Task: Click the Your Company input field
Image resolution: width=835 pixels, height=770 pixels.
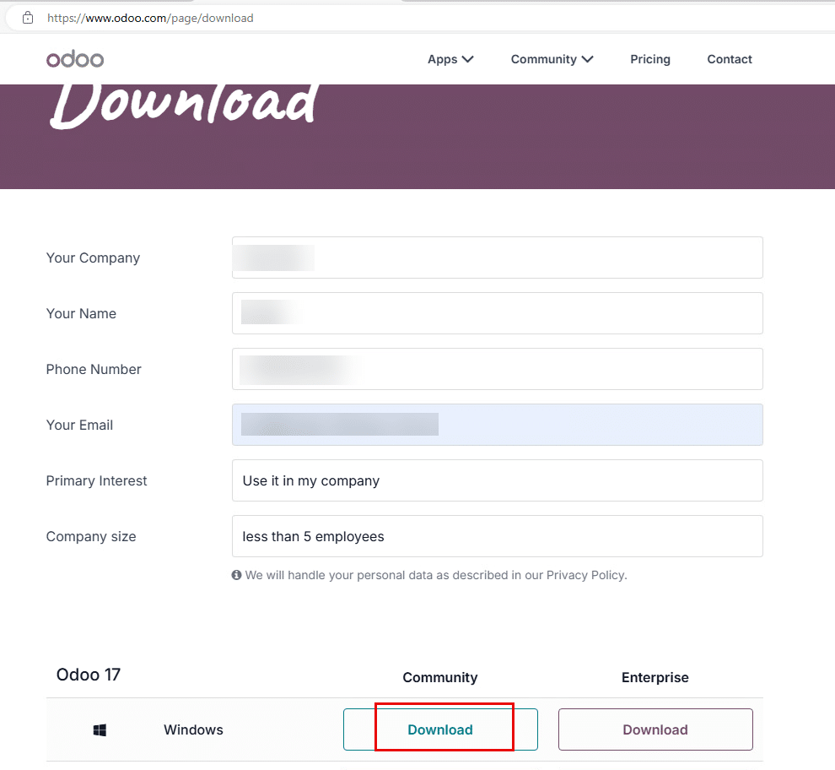Action: [x=497, y=258]
